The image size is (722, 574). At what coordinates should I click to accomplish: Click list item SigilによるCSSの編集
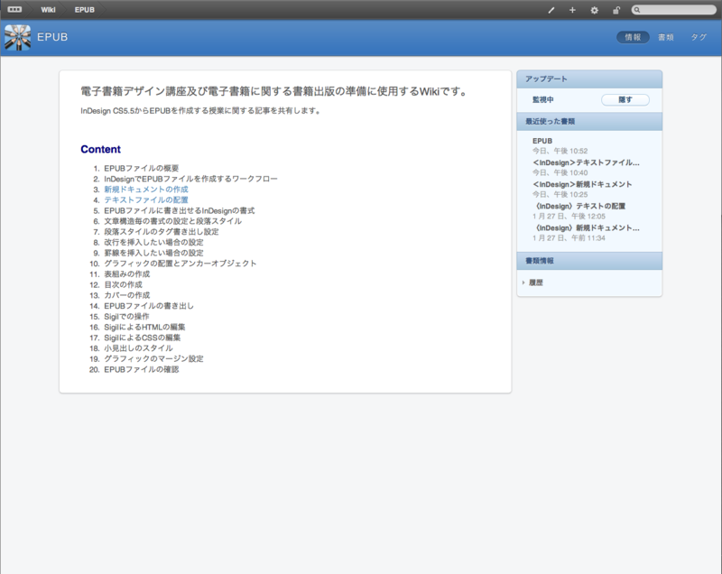point(143,338)
